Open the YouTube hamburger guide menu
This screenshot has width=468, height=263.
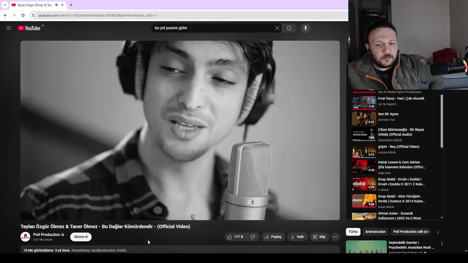tap(9, 28)
